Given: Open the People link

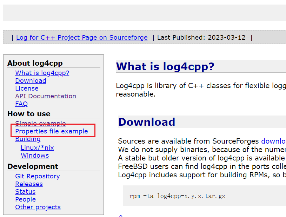Looking at the screenshot, I should coord(25,199).
